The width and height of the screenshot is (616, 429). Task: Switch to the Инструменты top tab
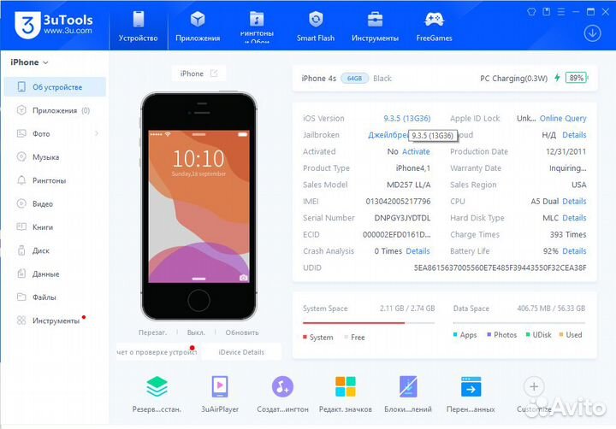pyautogui.click(x=375, y=26)
